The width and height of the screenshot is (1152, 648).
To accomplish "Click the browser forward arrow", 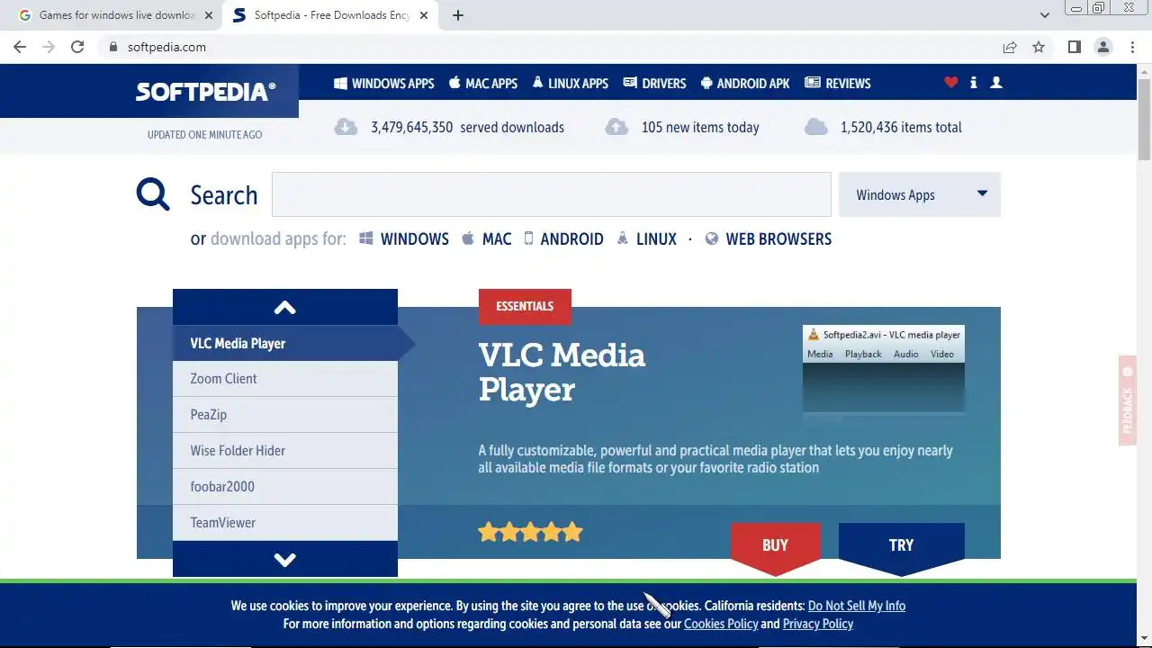I will (49, 47).
